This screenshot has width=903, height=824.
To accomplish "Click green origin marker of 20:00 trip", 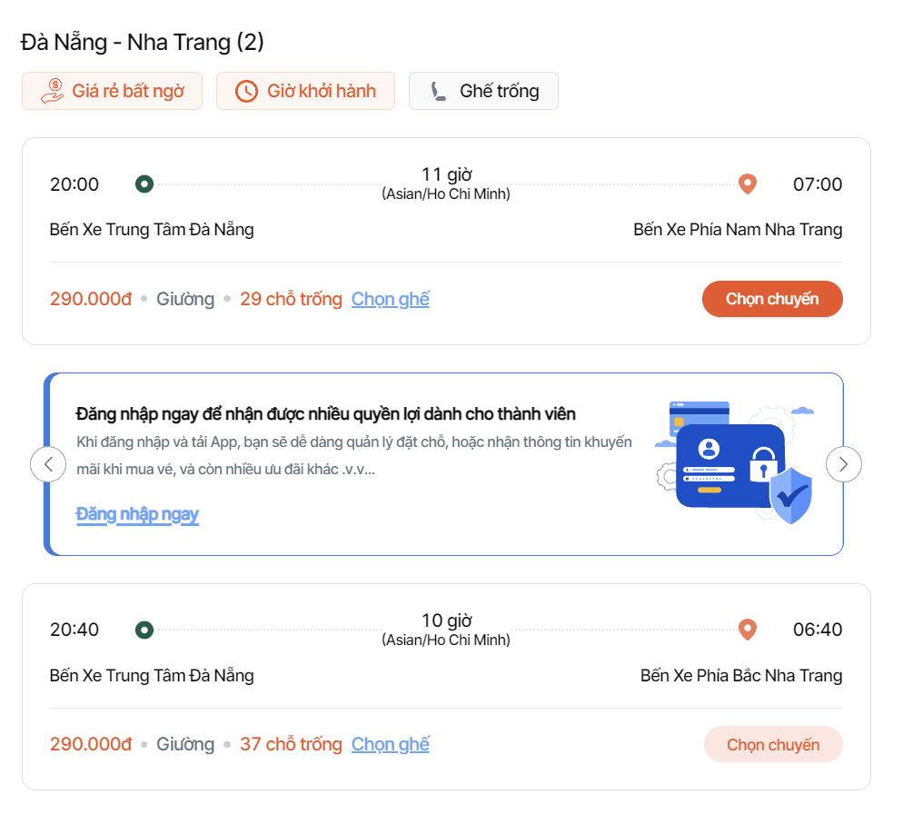I will [x=144, y=184].
